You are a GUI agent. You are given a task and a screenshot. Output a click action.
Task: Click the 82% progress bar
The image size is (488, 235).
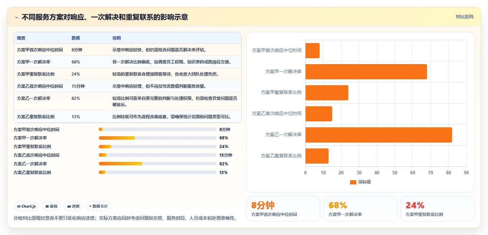tap(158, 164)
